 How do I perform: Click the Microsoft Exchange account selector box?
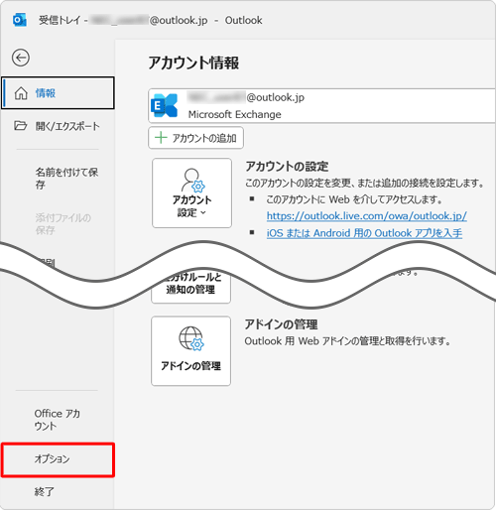[322, 106]
